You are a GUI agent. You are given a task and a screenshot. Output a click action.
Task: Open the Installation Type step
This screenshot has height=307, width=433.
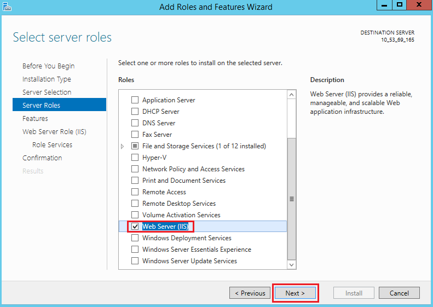pos(47,79)
